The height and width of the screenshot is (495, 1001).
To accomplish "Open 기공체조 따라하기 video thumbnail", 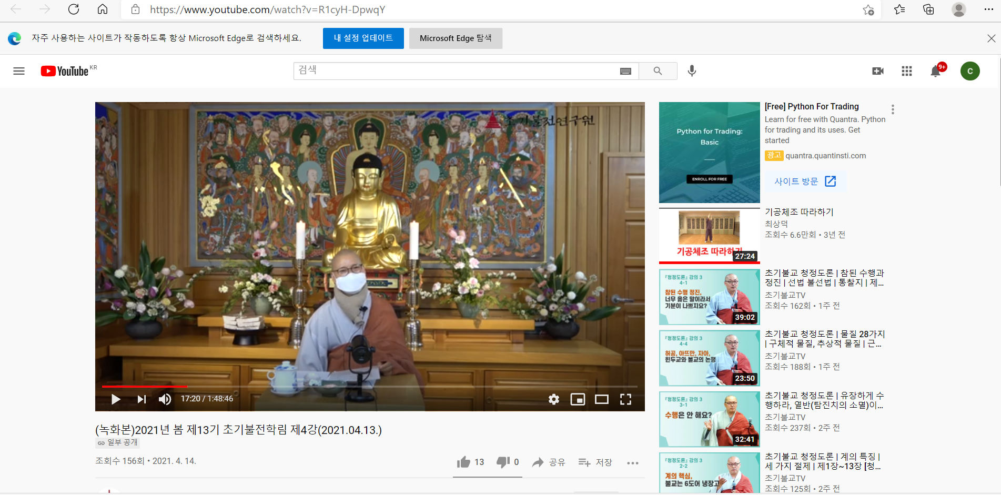I will [x=709, y=236].
